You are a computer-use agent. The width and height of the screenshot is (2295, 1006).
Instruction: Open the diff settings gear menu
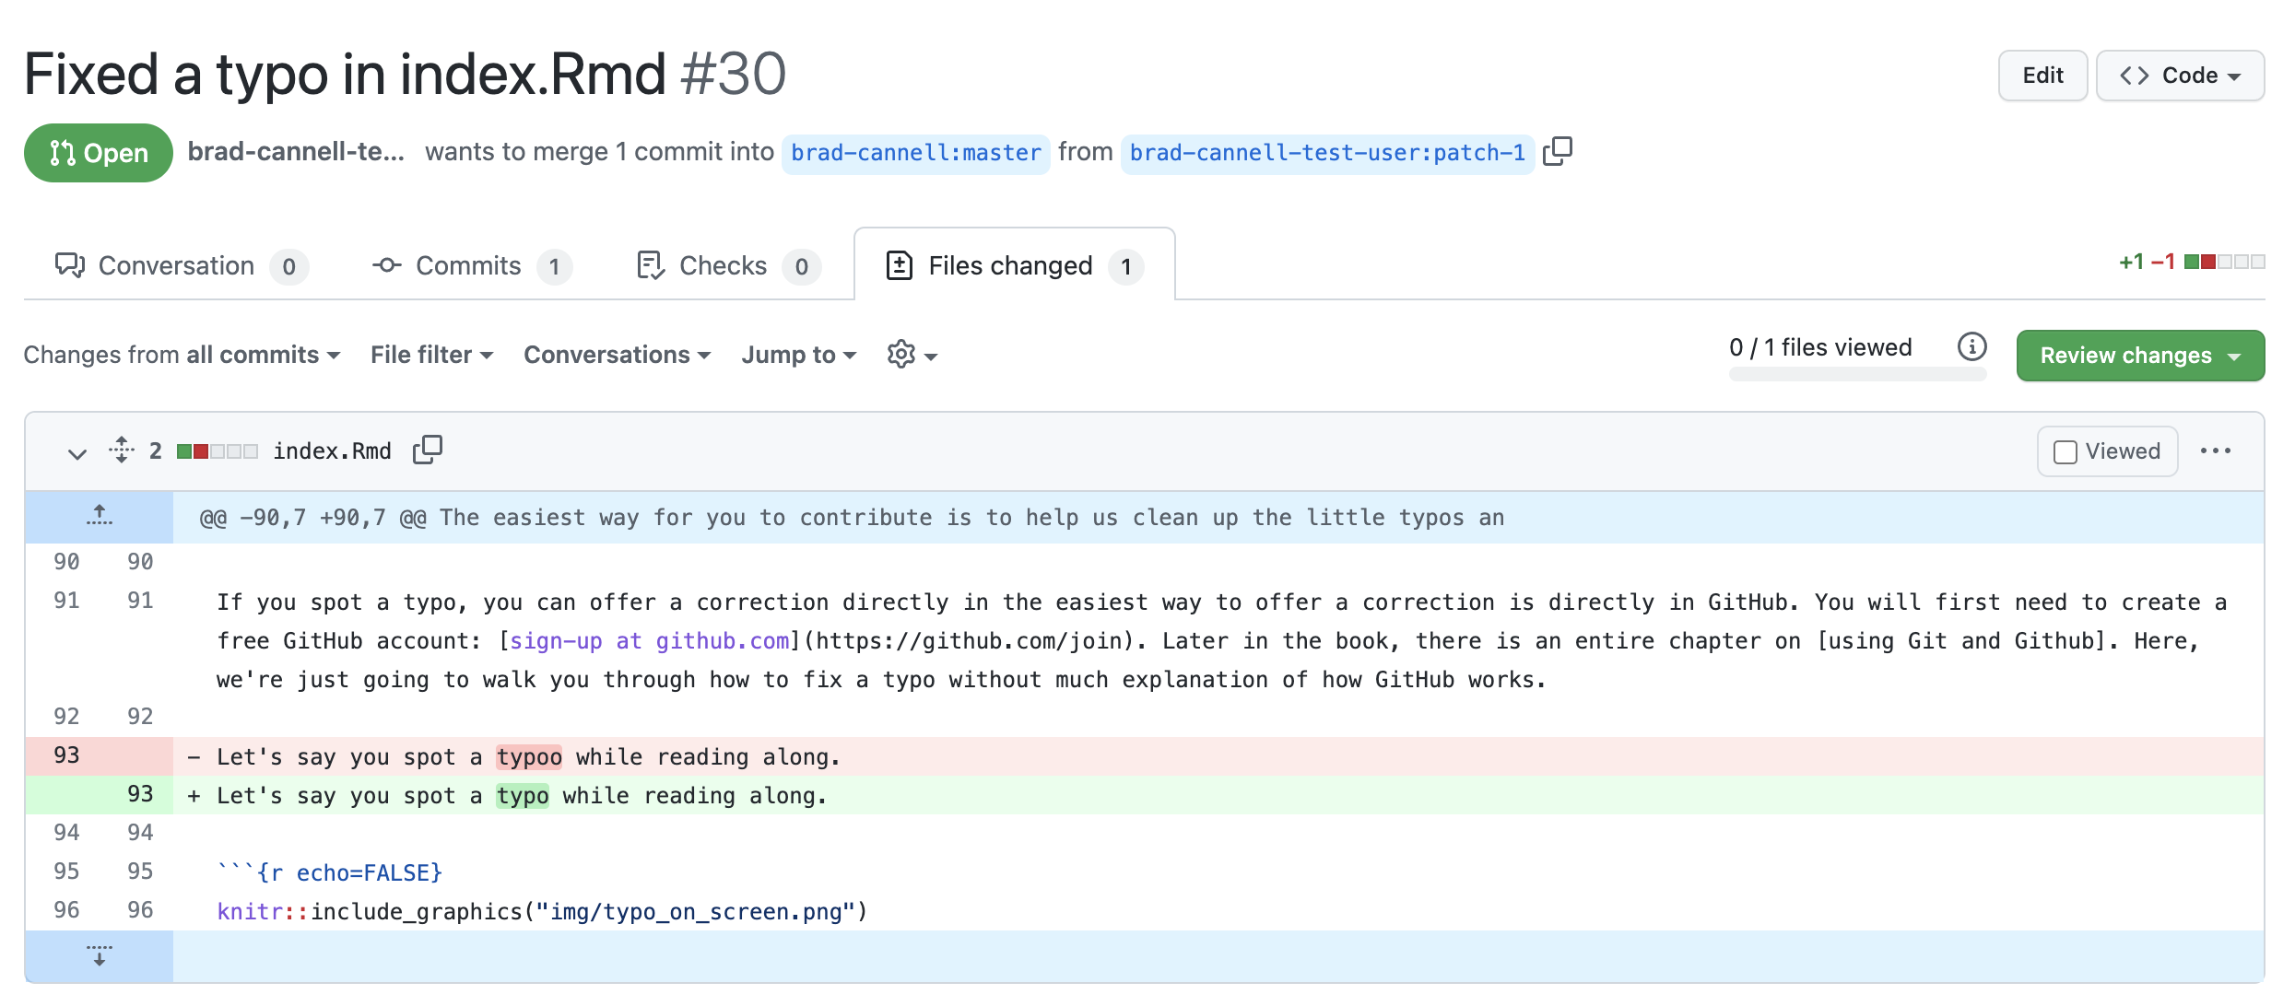[912, 355]
